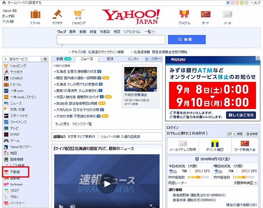Open the Osaka Naomi tennis photo thumbnail
Image resolution: width=263 pixels, height=208 pixels.
coord(141,79)
